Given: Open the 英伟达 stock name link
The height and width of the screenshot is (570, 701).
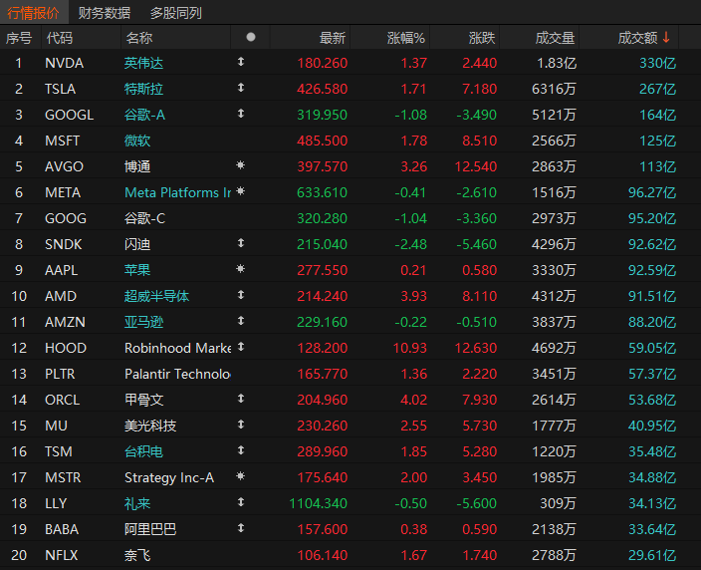Looking at the screenshot, I should click(x=143, y=63).
